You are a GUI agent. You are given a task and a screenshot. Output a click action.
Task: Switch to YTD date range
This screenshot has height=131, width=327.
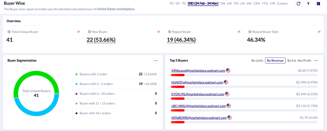pyautogui.click(x=265, y=3)
